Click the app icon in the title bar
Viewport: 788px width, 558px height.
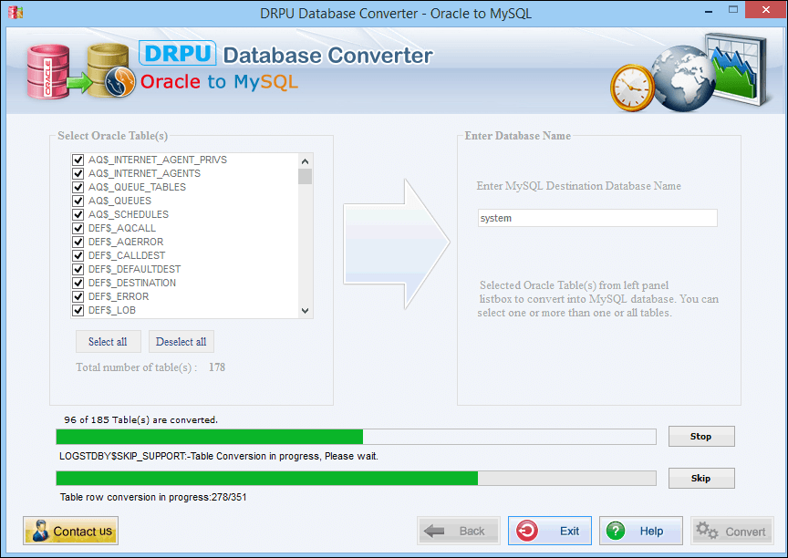16,12
